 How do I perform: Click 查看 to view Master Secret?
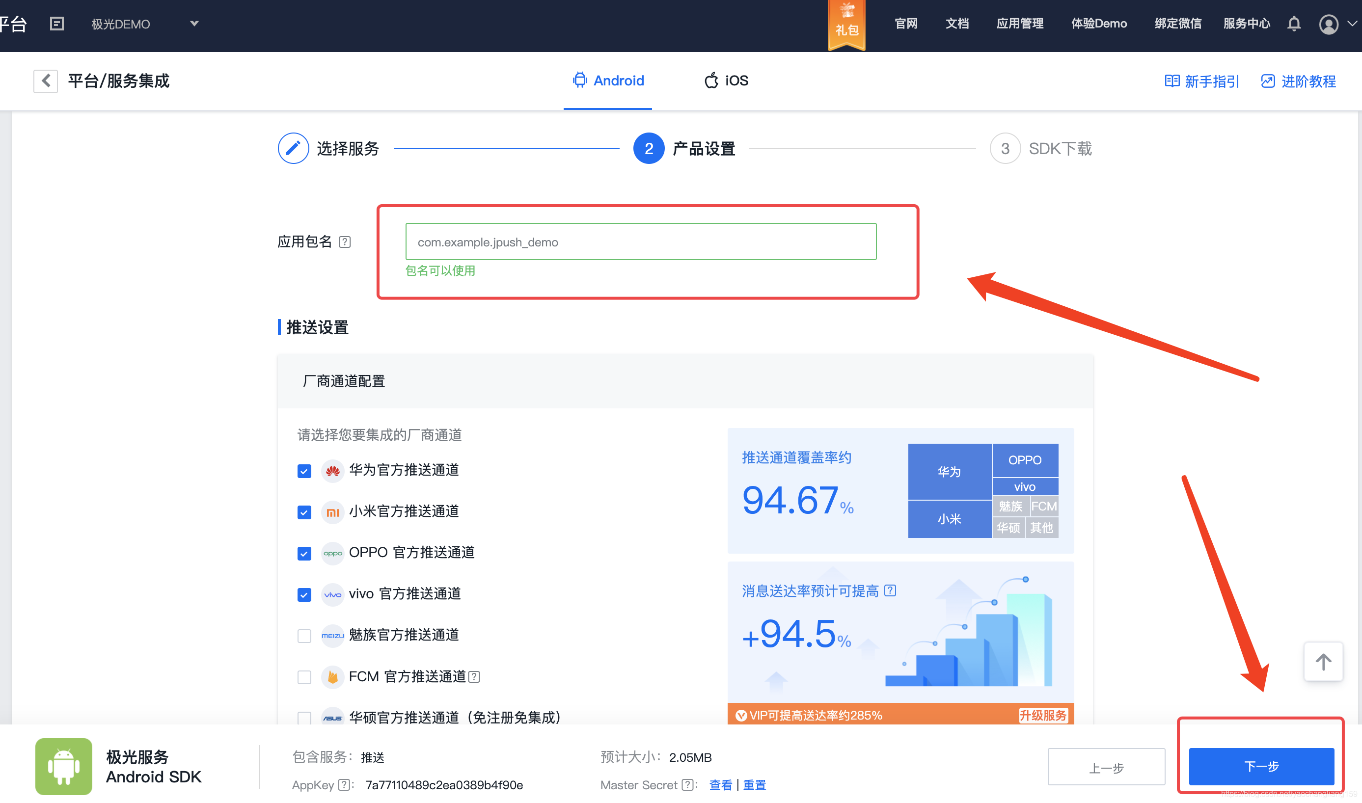pos(720,785)
